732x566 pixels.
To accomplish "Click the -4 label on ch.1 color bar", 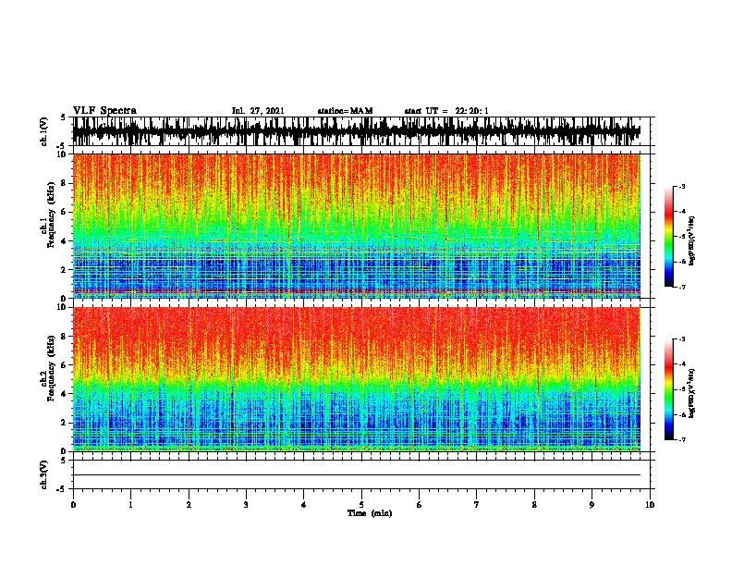I will (x=682, y=212).
